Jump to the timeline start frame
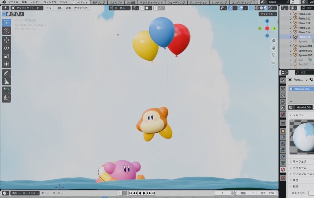 click(130, 193)
